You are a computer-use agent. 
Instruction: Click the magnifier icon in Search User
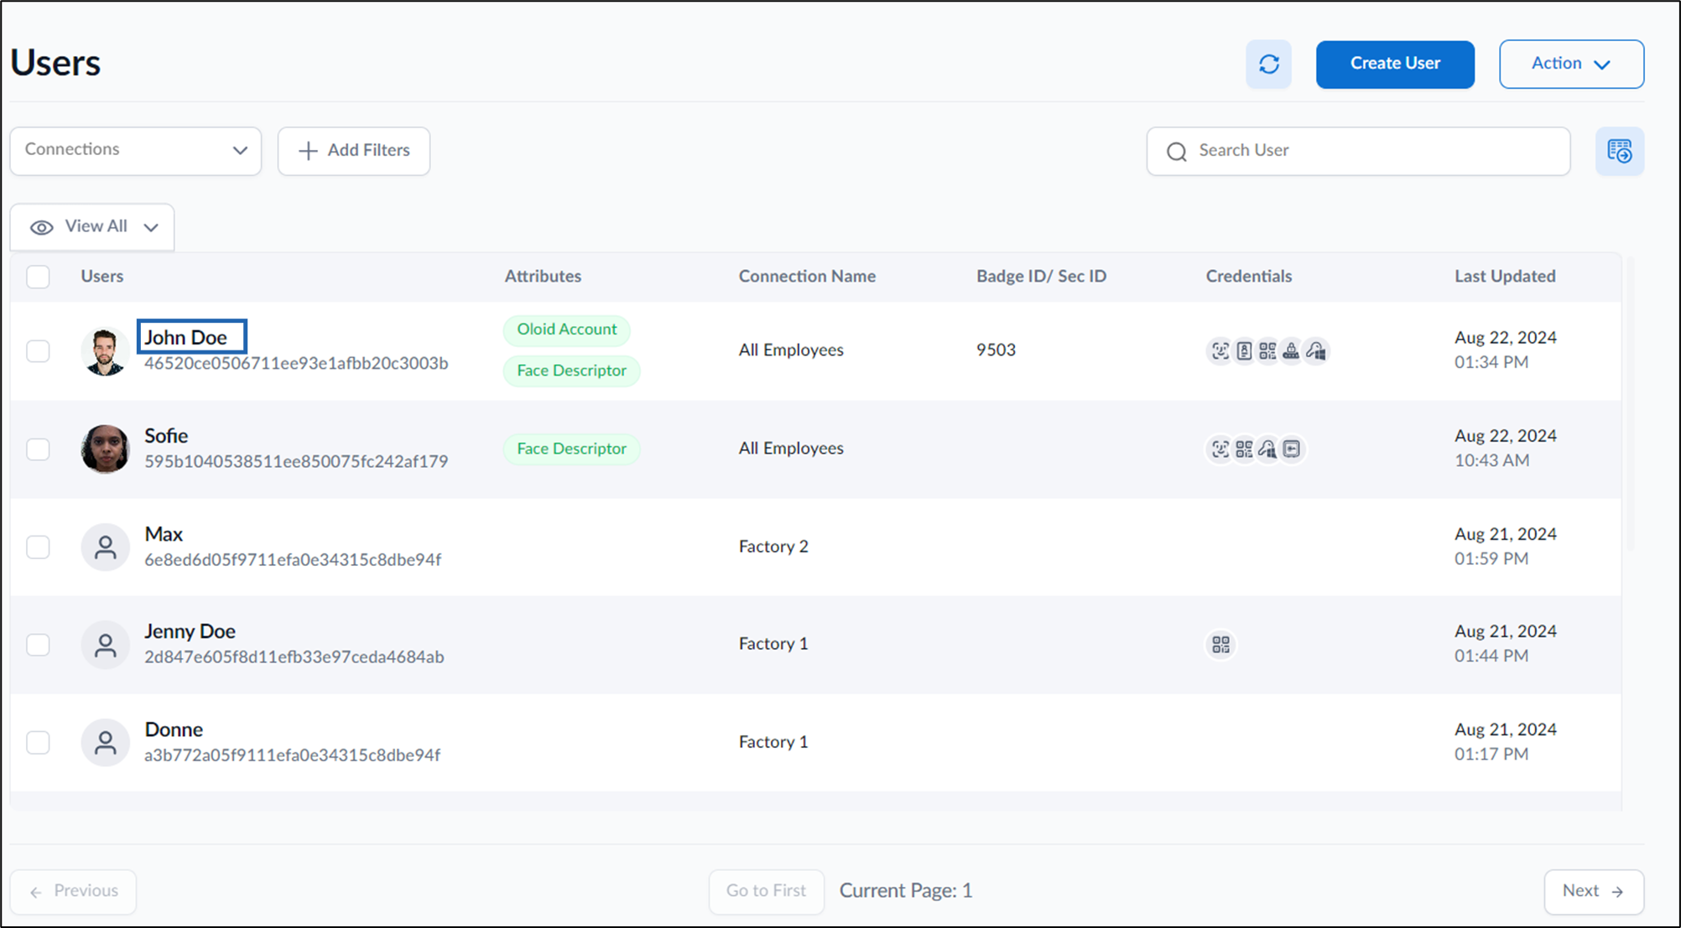click(x=1177, y=152)
